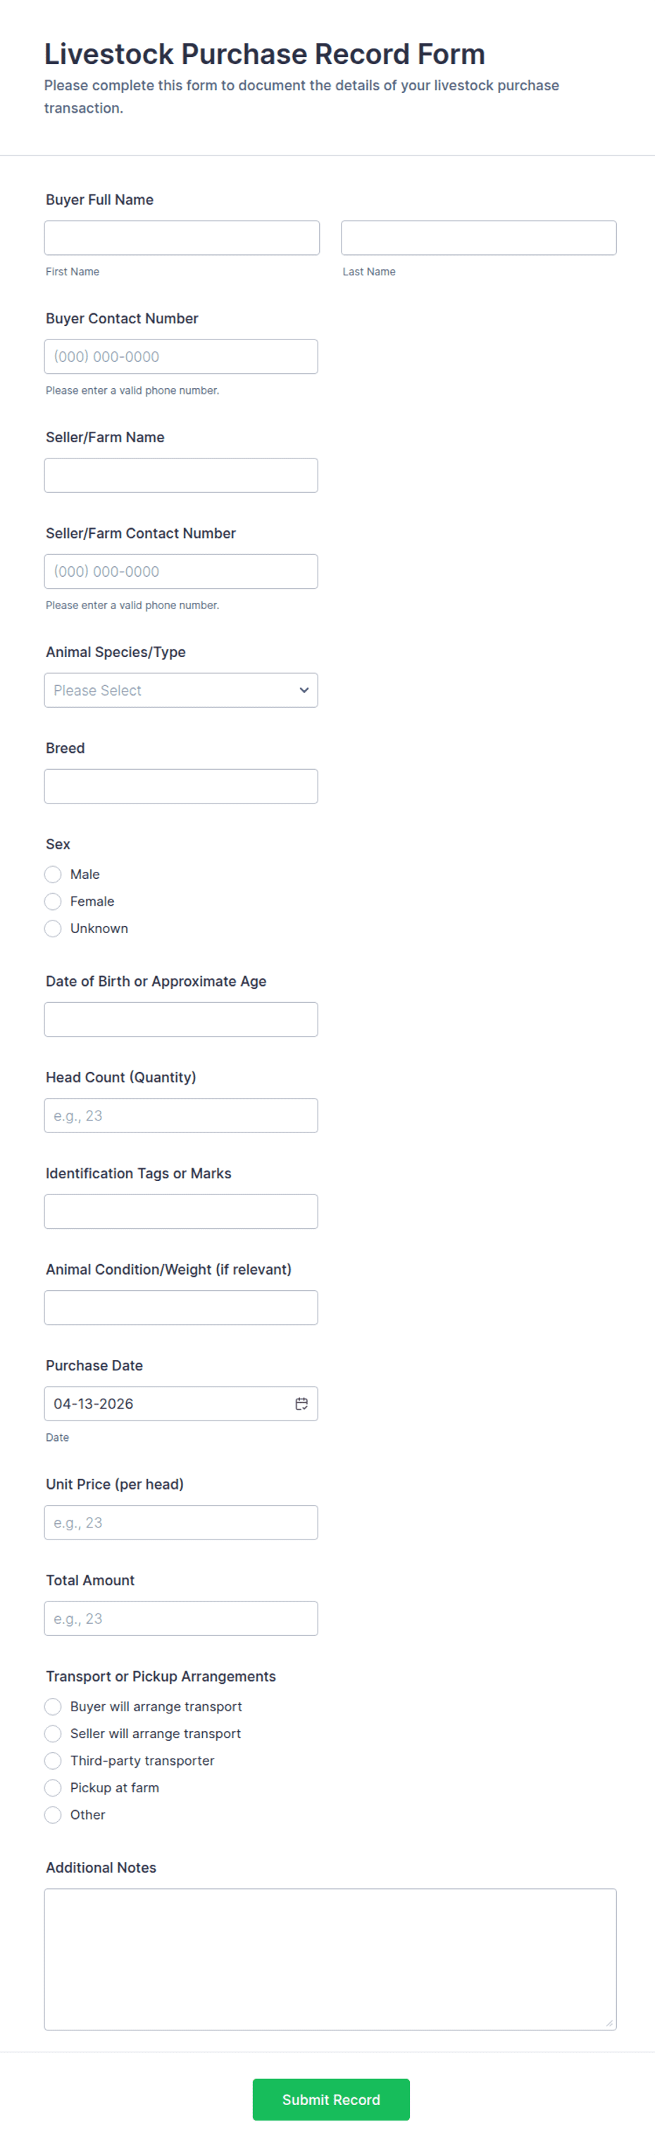
Task: Select Buyer will arrange transport
Action: coord(53,1706)
